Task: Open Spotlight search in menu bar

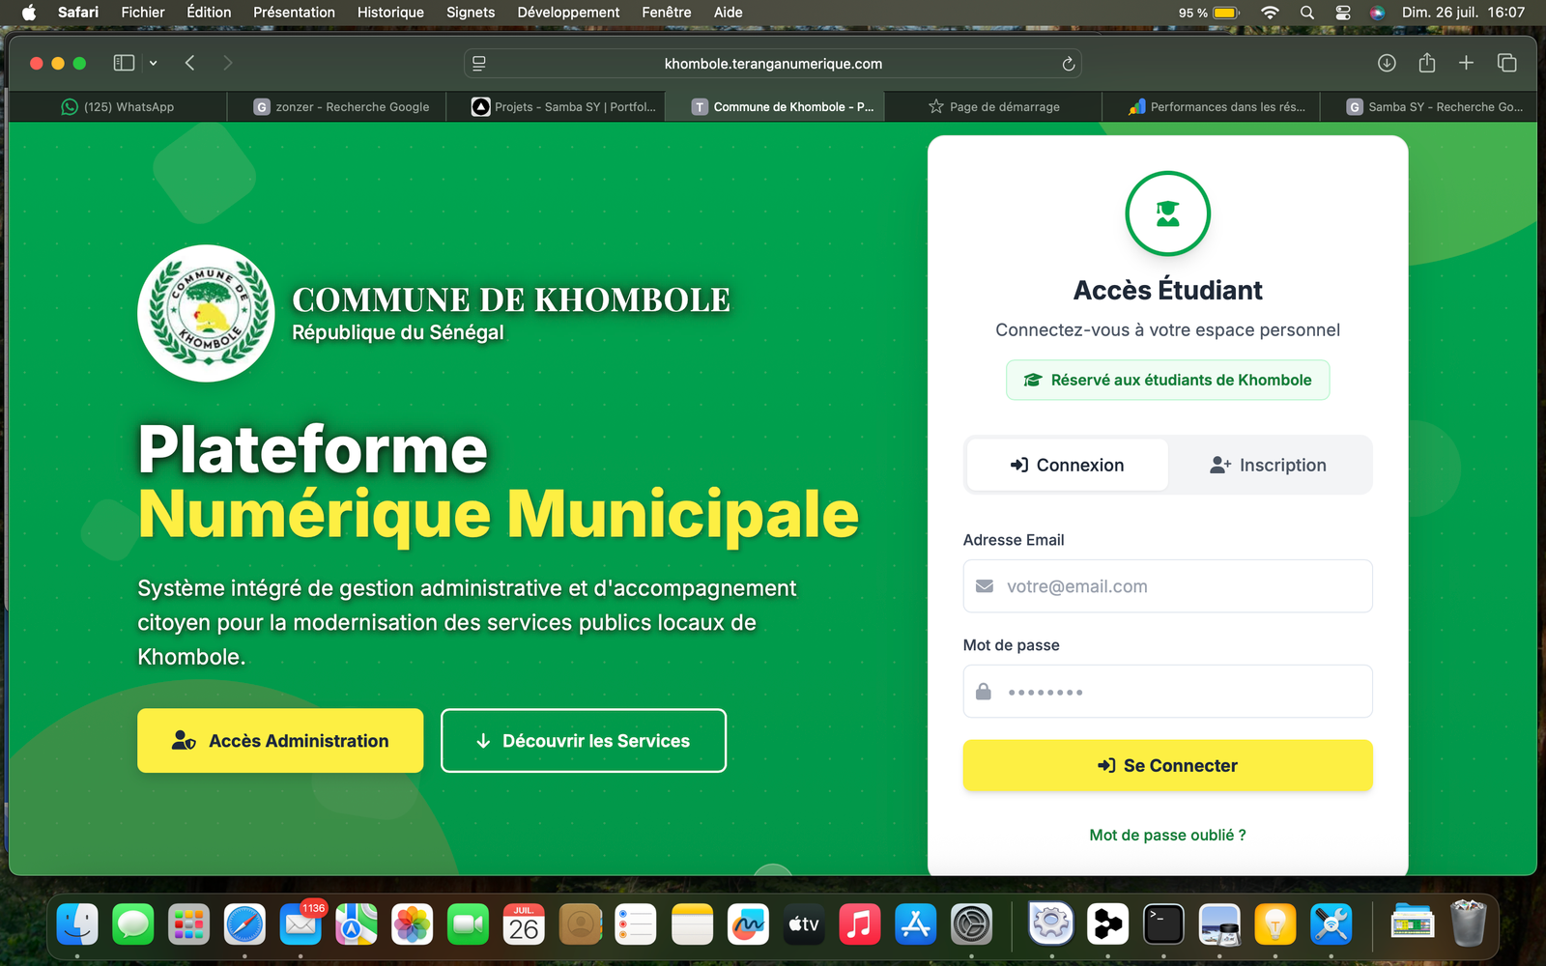Action: coord(1306,13)
